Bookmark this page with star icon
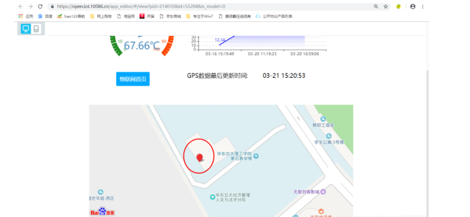 [x=386, y=6]
